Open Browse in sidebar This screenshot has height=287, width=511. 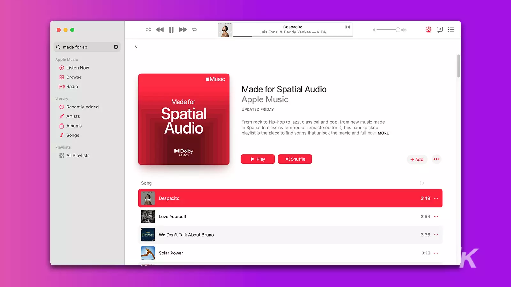74,77
